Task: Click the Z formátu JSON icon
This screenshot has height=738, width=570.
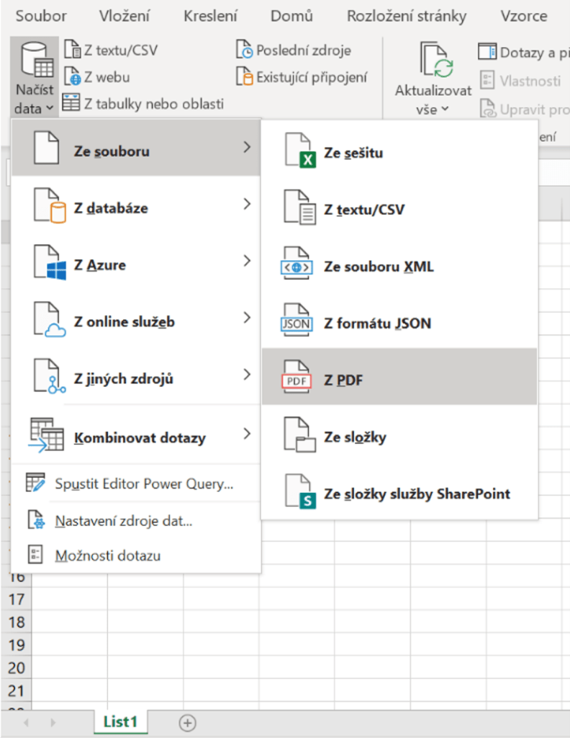Action: [297, 322]
